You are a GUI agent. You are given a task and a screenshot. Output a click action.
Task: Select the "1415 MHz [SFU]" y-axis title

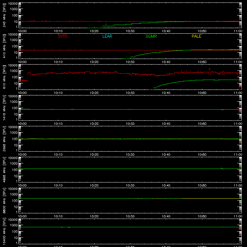[4, 108]
